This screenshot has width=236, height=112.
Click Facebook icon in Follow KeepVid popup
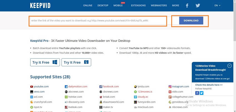click(x=197, y=93)
